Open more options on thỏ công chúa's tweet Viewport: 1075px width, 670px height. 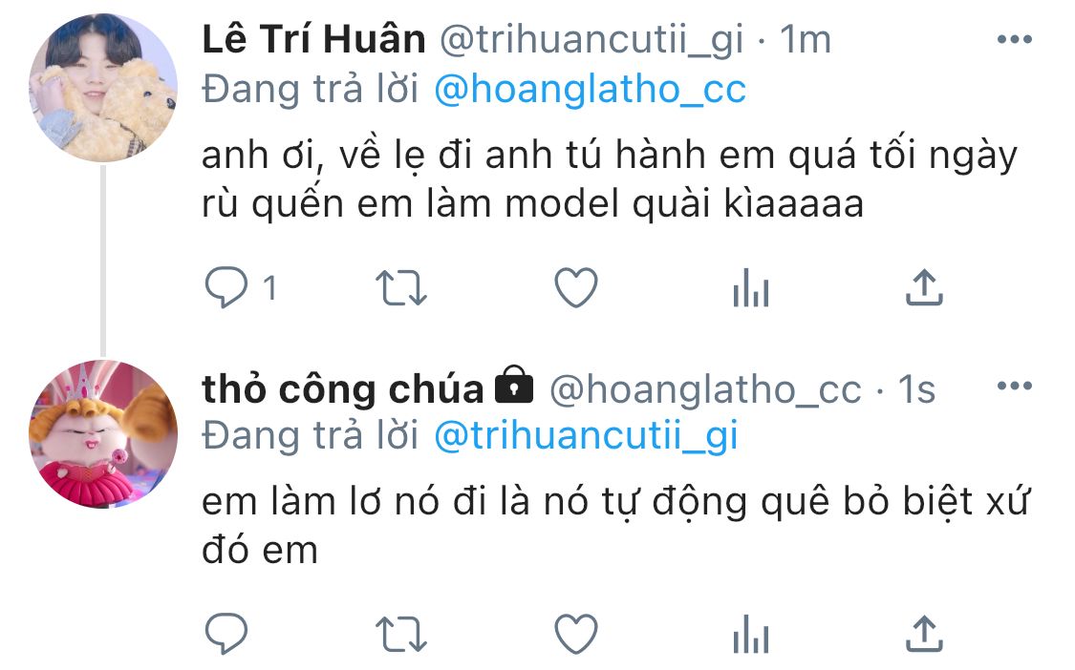[x=1015, y=386]
